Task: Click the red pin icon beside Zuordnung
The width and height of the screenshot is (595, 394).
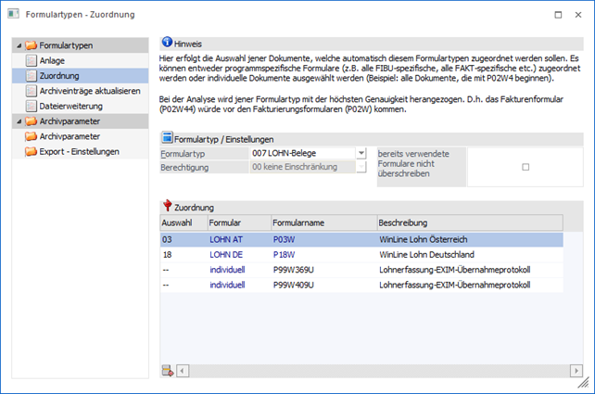Action: (167, 206)
